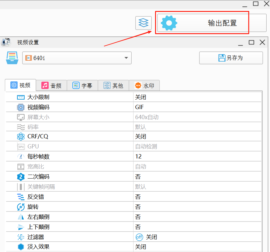Click the 宽高比 icon
270x252 pixels.
click(x=21, y=167)
